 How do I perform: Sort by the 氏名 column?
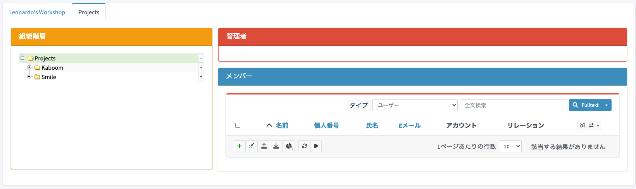click(372, 125)
